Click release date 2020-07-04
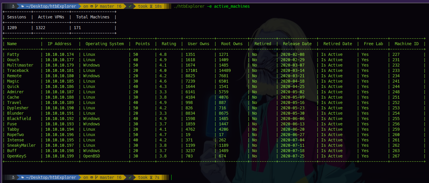The height and width of the screenshot is (183, 429). (x=293, y=140)
